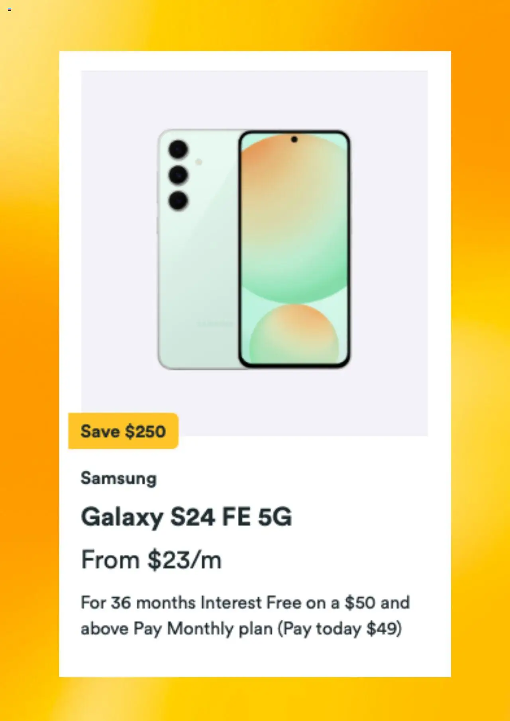Click the $50 and above plan text
This screenshot has height=721, width=510.
[x=245, y=615]
